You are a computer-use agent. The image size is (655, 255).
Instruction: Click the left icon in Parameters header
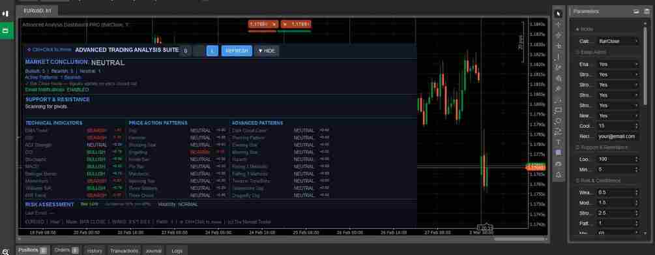tap(636, 12)
